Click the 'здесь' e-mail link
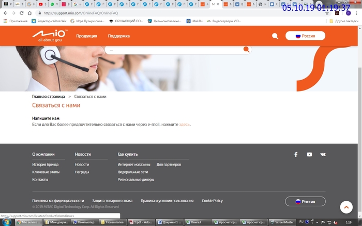The height and width of the screenshot is (226, 362). tap(185, 125)
